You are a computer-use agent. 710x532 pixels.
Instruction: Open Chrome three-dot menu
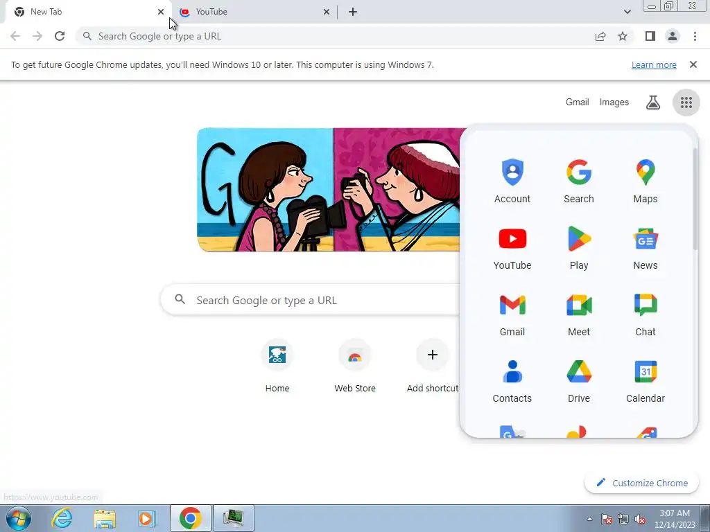coord(695,36)
